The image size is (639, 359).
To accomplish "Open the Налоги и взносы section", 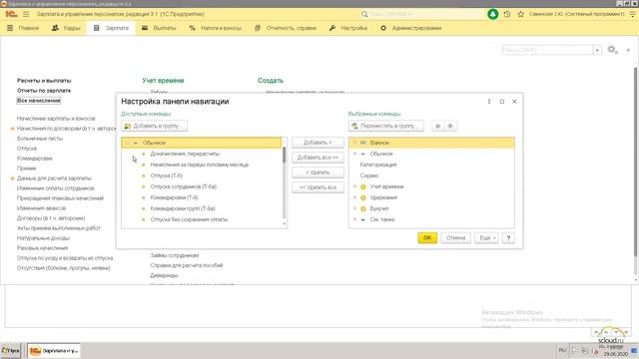I will tap(216, 28).
